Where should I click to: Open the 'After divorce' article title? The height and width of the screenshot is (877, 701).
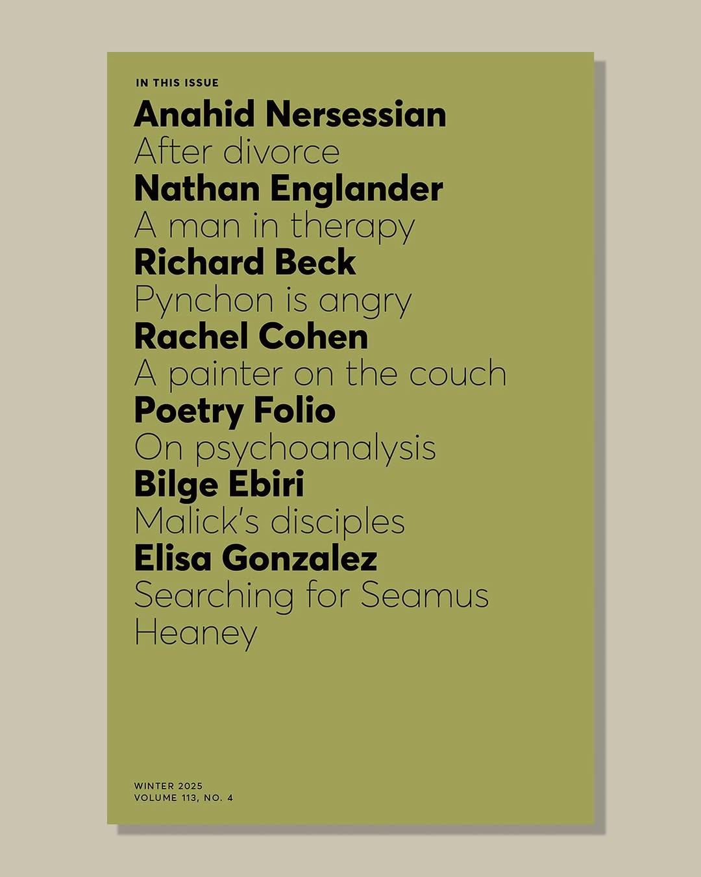237,152
